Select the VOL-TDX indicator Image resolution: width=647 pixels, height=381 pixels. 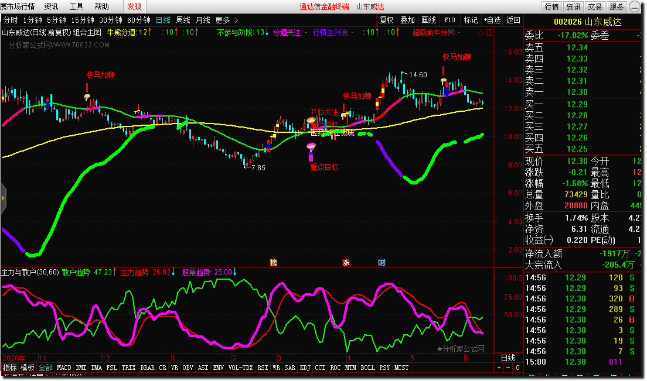[240, 368]
